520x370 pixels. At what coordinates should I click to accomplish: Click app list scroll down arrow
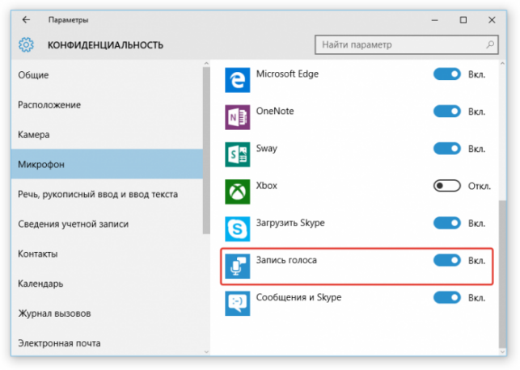click(x=502, y=351)
